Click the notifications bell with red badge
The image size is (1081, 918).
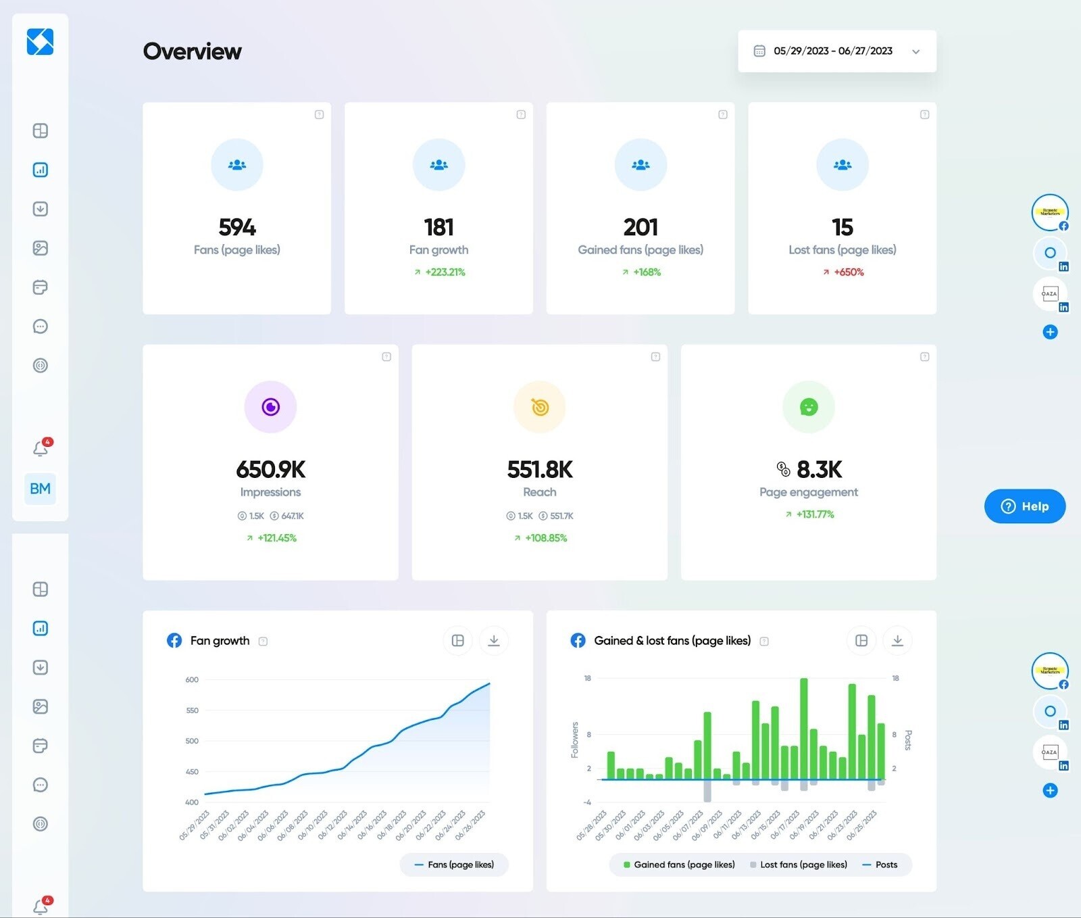41,448
